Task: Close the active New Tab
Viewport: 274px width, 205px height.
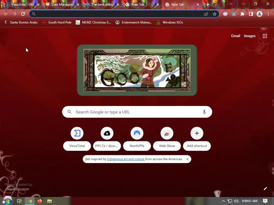Action: [198, 5]
